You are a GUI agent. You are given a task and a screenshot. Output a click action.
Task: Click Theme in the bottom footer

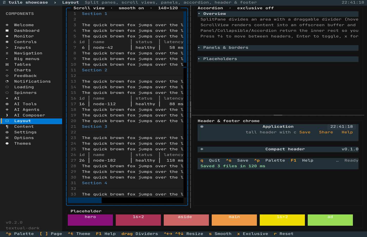point(79,234)
